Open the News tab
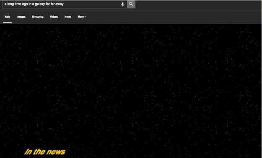This screenshot has height=158, width=262. [x=67, y=17]
